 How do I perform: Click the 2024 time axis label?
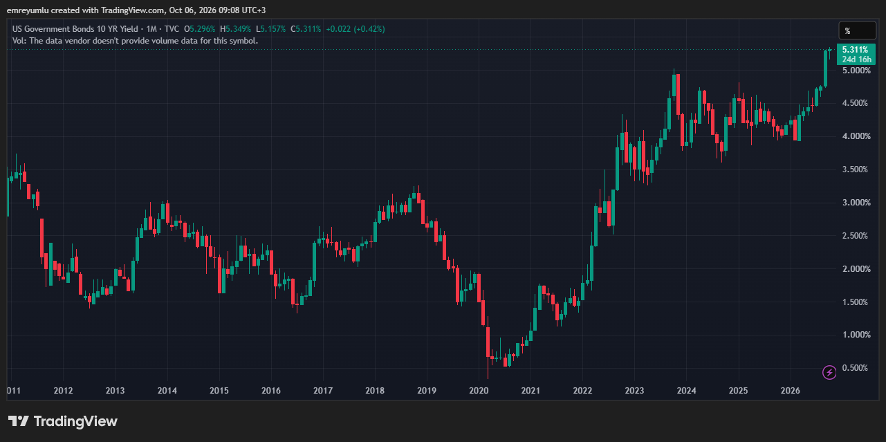pyautogui.click(x=686, y=391)
